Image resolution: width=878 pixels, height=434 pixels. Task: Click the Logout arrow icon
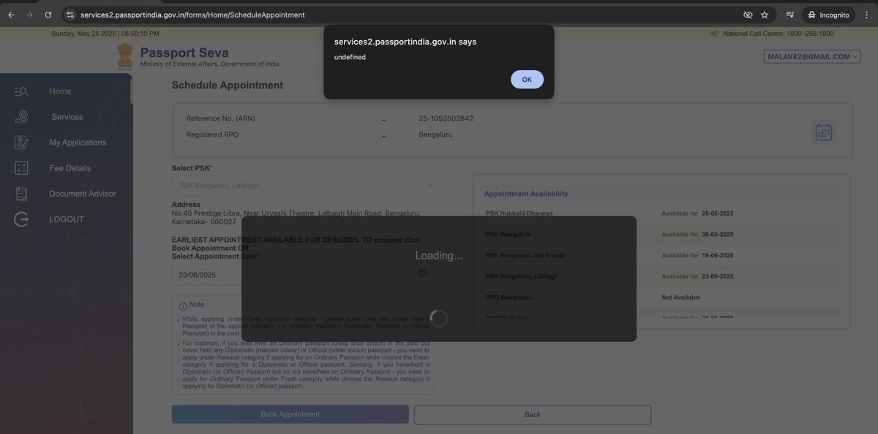[21, 219]
